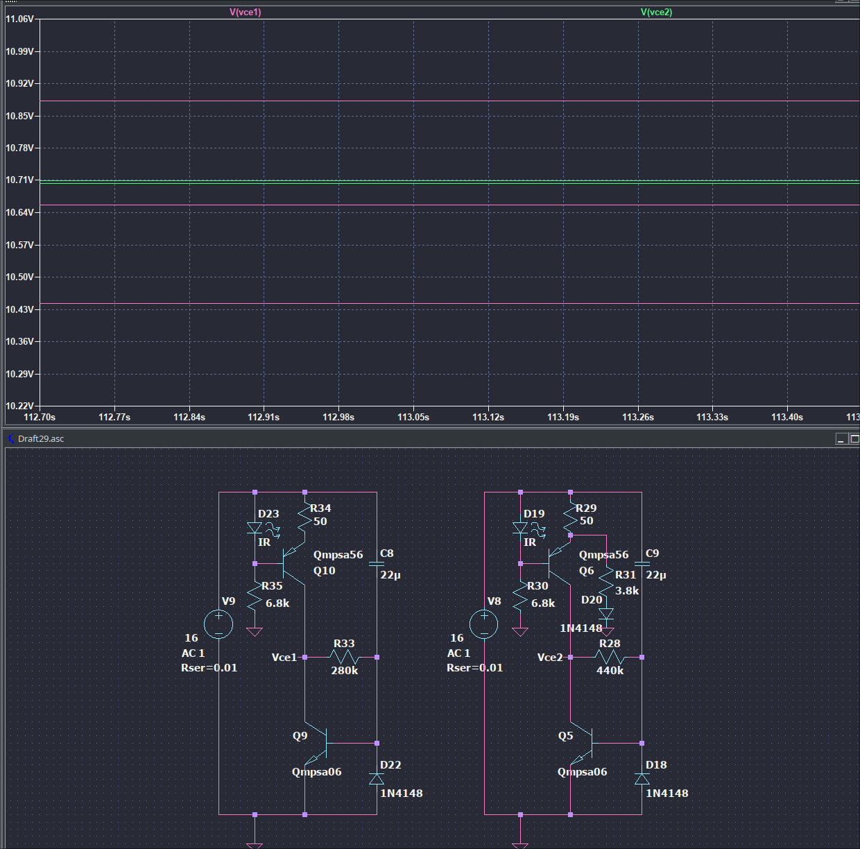Click the 112.70s time axis label
Viewport: 860px width, 849px height.
pyautogui.click(x=40, y=417)
